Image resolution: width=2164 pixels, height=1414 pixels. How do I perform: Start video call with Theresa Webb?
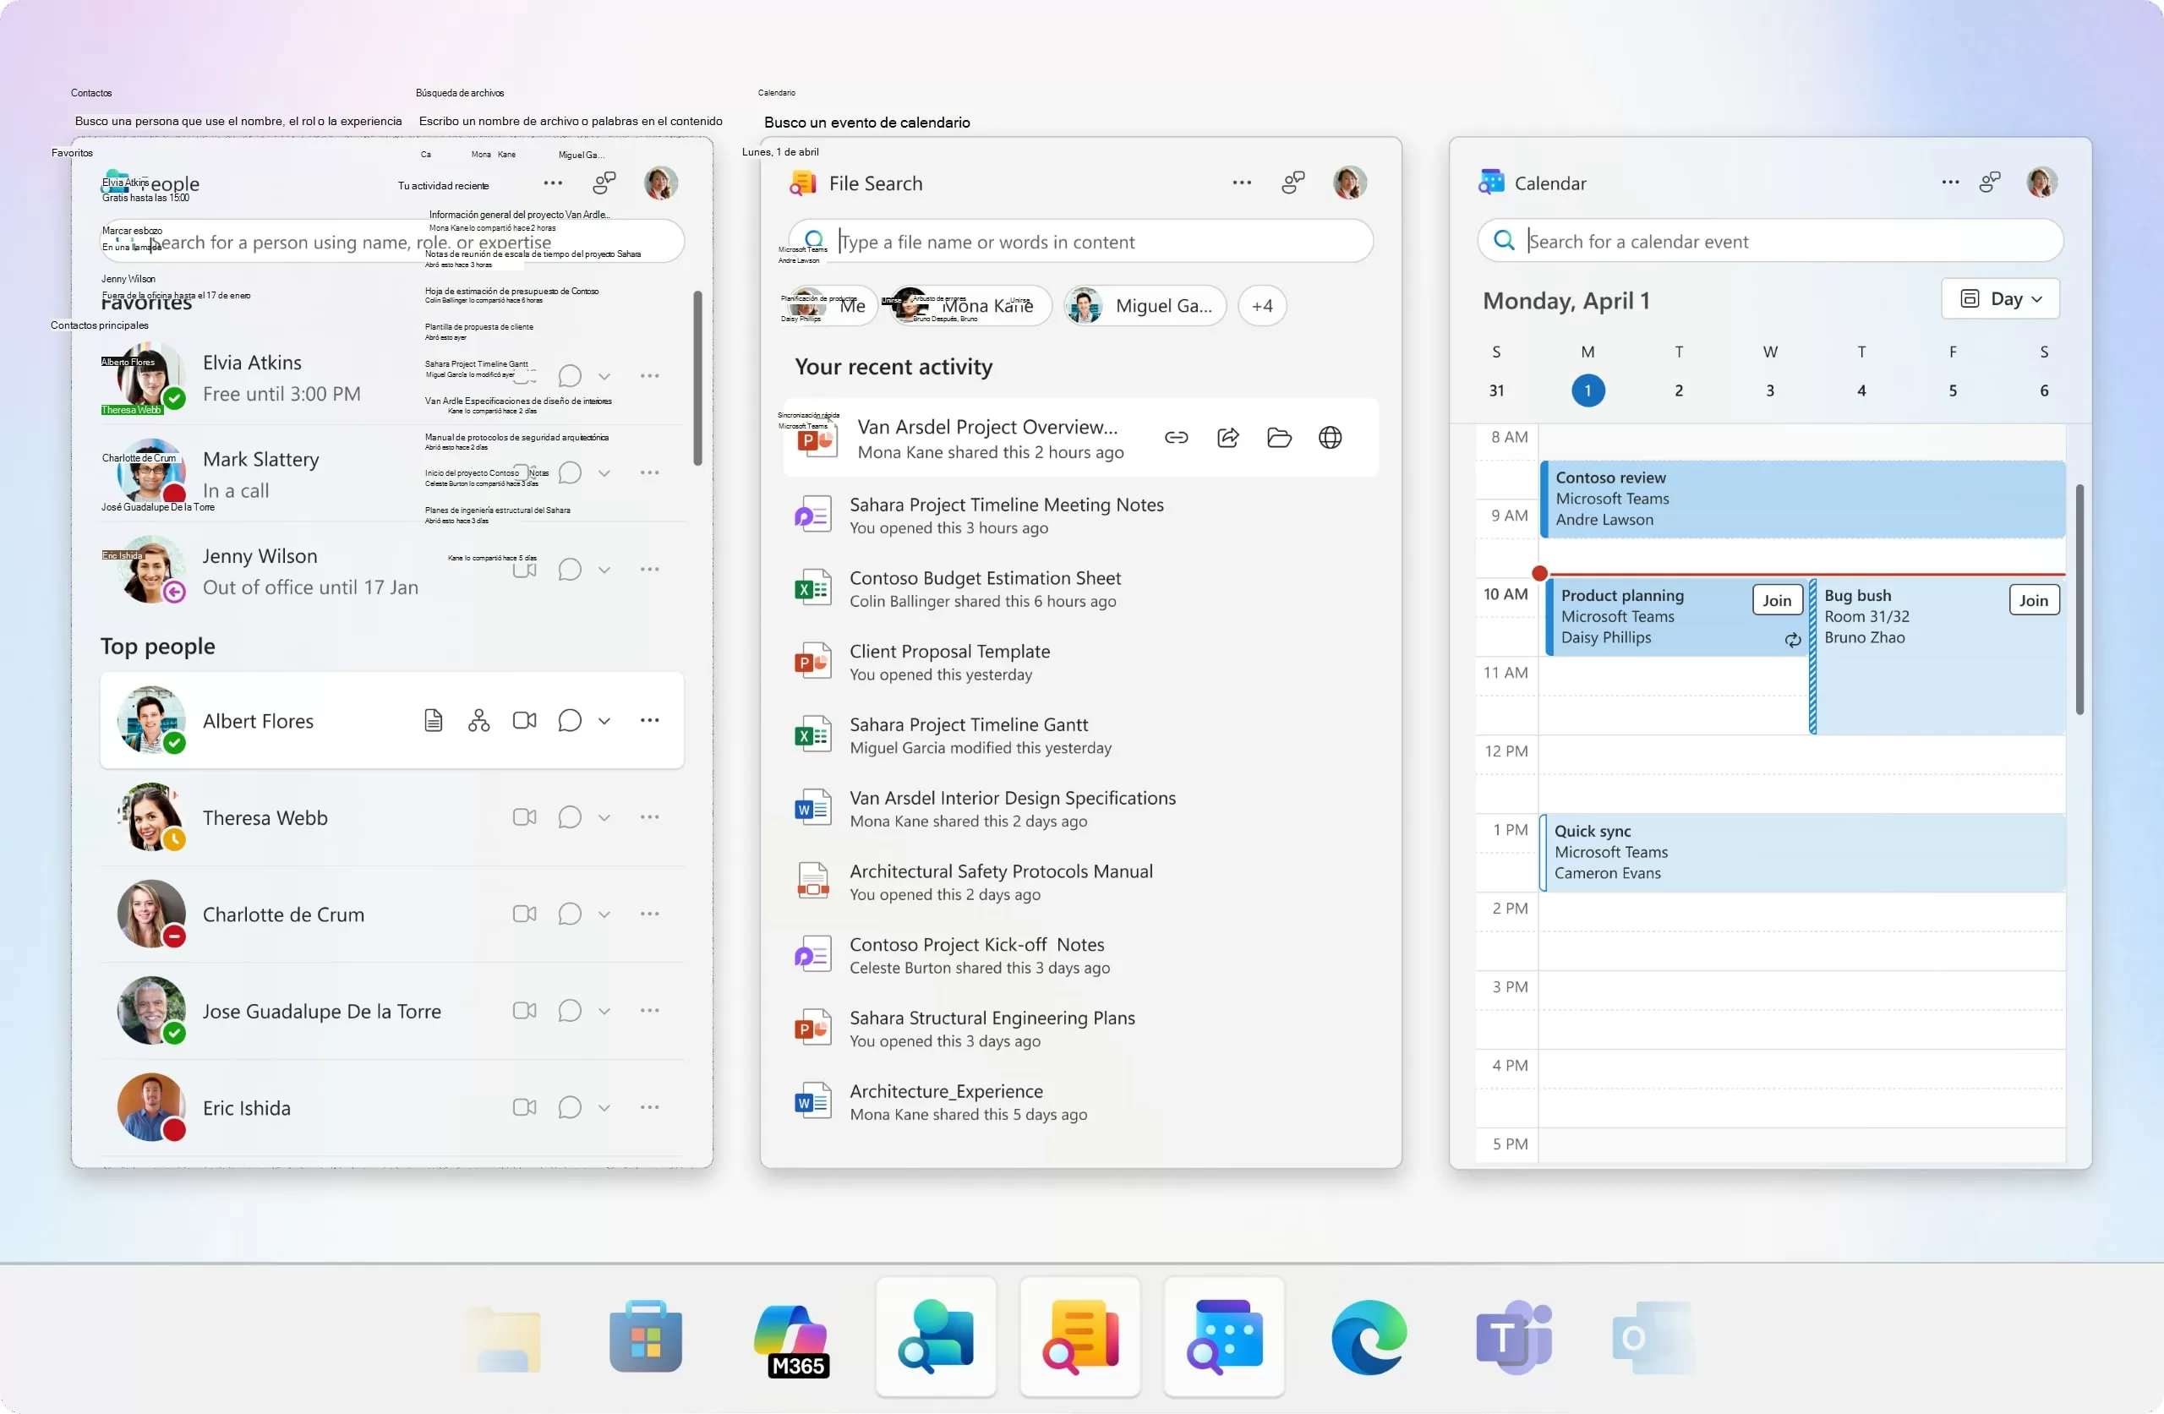(525, 816)
